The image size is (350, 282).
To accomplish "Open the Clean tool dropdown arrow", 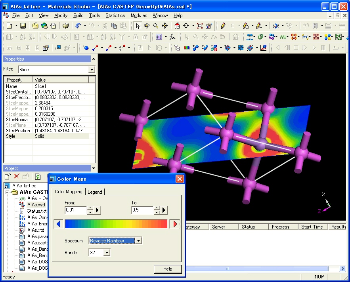I will pos(283,26).
